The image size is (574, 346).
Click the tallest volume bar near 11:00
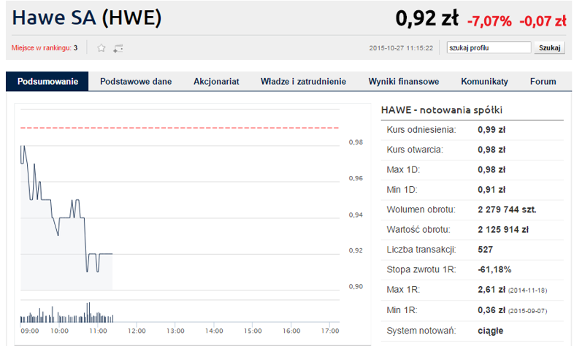[x=88, y=312]
